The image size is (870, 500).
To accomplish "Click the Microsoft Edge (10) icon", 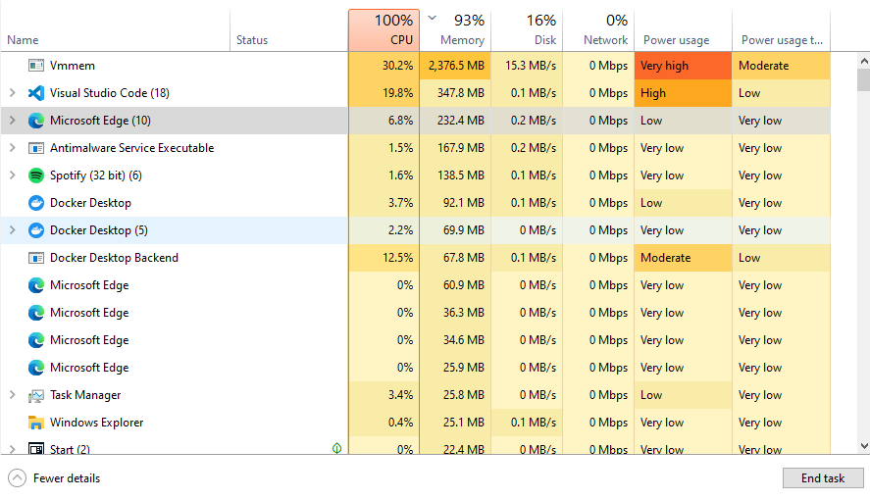I will coord(36,121).
